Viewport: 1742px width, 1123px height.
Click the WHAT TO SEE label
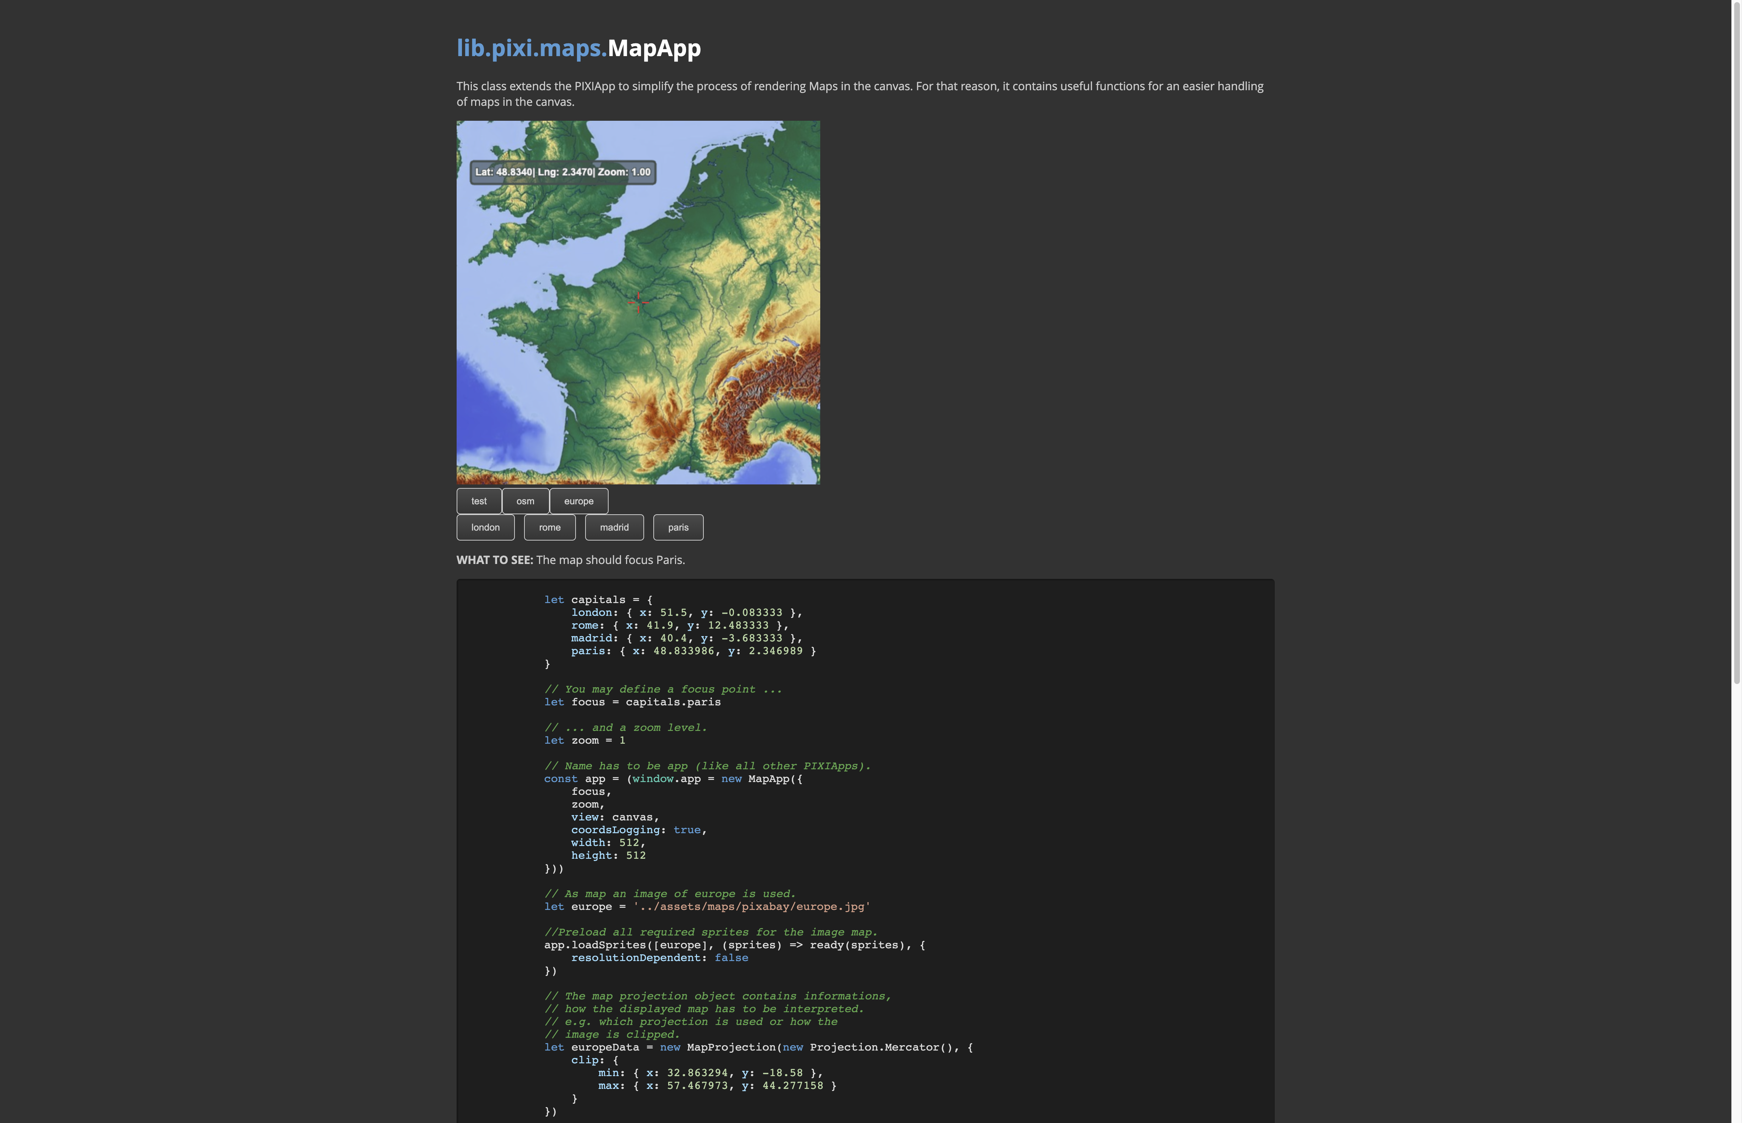(495, 560)
